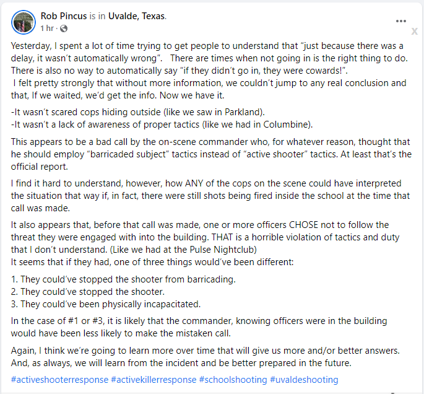424x394 pixels.
Task: Open the #activeshooterresponse hashtag
Action: pyautogui.click(x=59, y=380)
